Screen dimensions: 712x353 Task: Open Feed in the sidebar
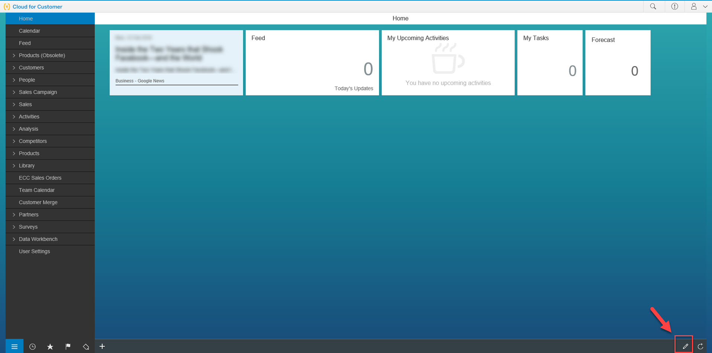point(50,43)
